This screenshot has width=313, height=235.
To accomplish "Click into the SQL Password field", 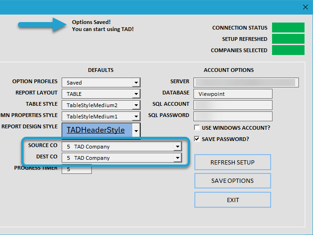I will click(233, 117).
